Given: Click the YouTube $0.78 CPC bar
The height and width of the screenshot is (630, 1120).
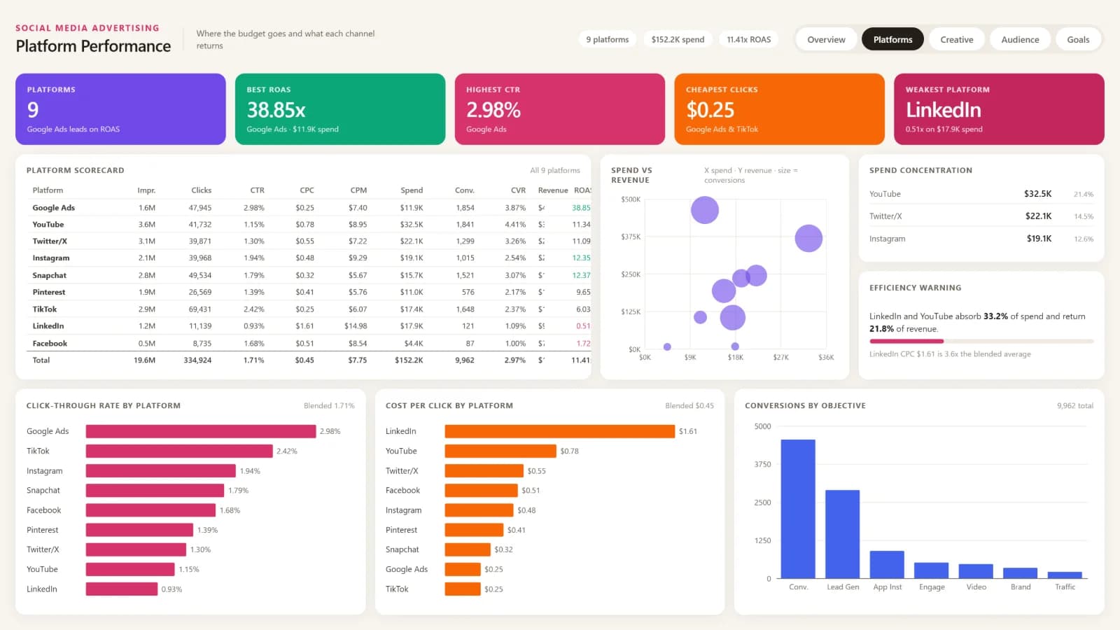Looking at the screenshot, I should tap(500, 451).
